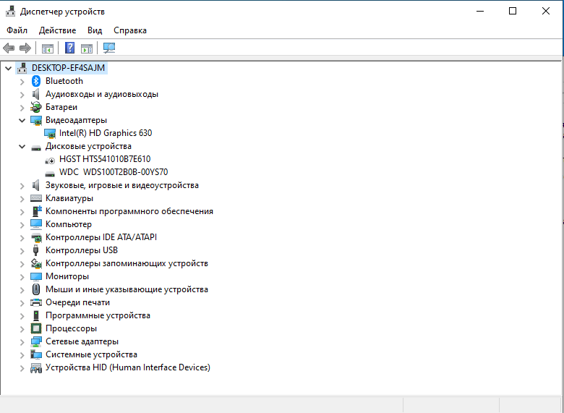Click the Устройства HID category icon

(x=36, y=367)
